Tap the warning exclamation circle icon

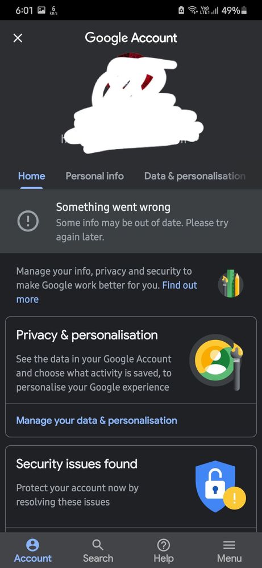point(28,221)
